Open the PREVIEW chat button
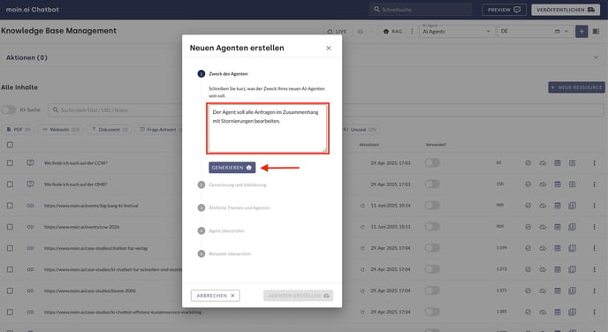 [x=504, y=10]
